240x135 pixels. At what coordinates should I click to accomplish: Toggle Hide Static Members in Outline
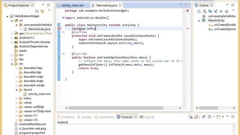coord(216,11)
